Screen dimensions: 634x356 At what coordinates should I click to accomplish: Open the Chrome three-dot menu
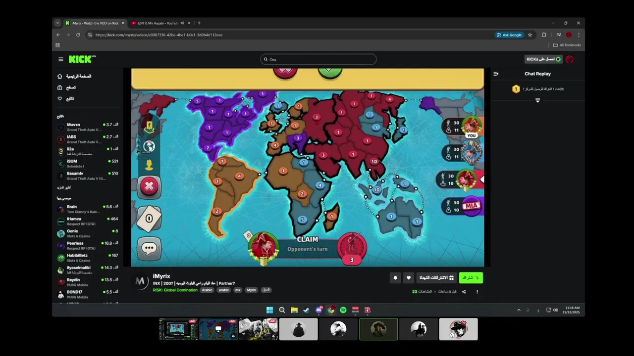(578, 35)
